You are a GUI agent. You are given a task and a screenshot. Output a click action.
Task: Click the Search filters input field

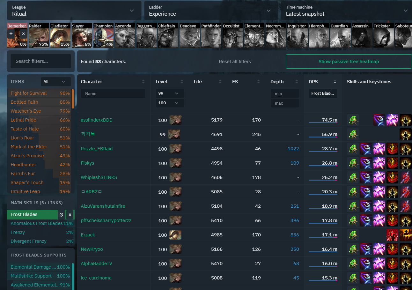coord(41,61)
